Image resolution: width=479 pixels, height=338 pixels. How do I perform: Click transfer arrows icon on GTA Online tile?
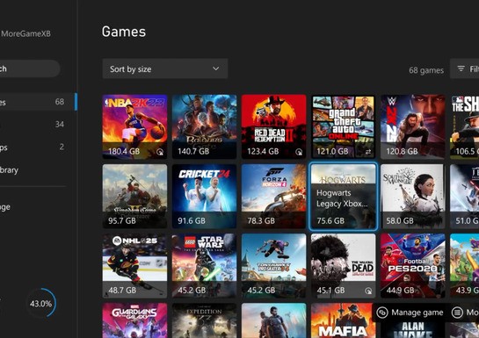click(368, 152)
